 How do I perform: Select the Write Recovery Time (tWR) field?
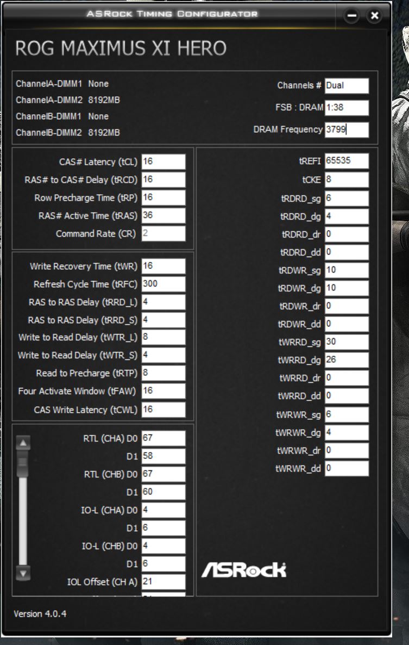[x=163, y=266]
